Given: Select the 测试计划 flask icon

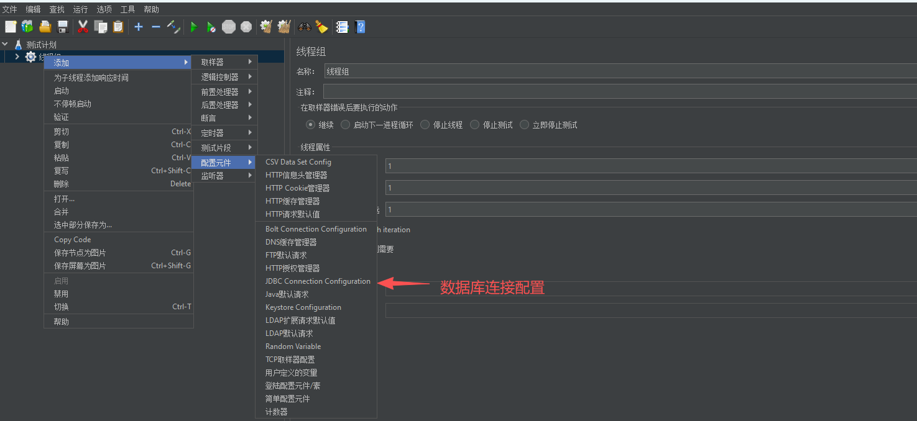Looking at the screenshot, I should point(18,45).
